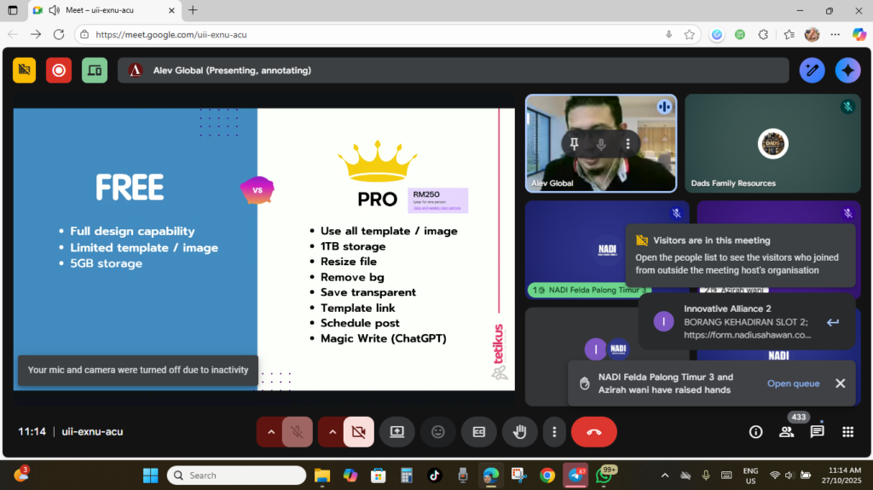Toggle closed captions
The image size is (873, 490).
point(479,432)
